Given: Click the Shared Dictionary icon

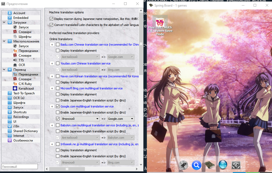Looking at the screenshot, I should [10, 131].
